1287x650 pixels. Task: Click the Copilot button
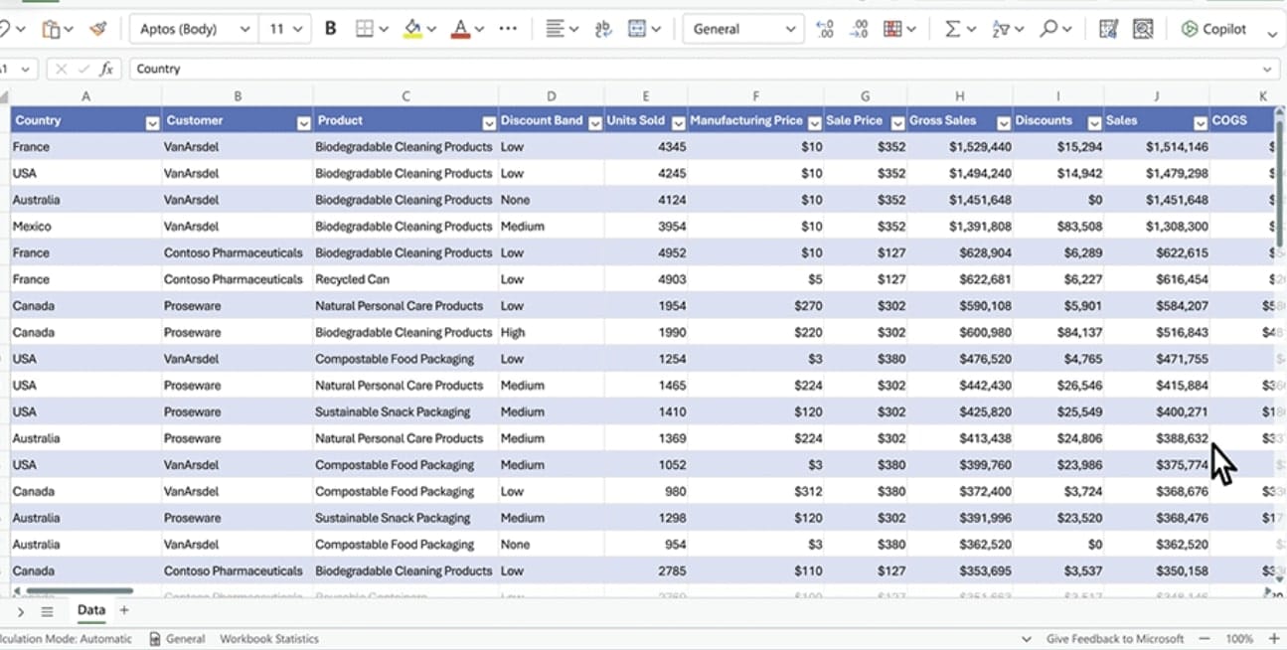(x=1213, y=29)
